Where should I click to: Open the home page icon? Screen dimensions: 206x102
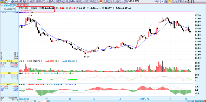click(x=6, y=1)
